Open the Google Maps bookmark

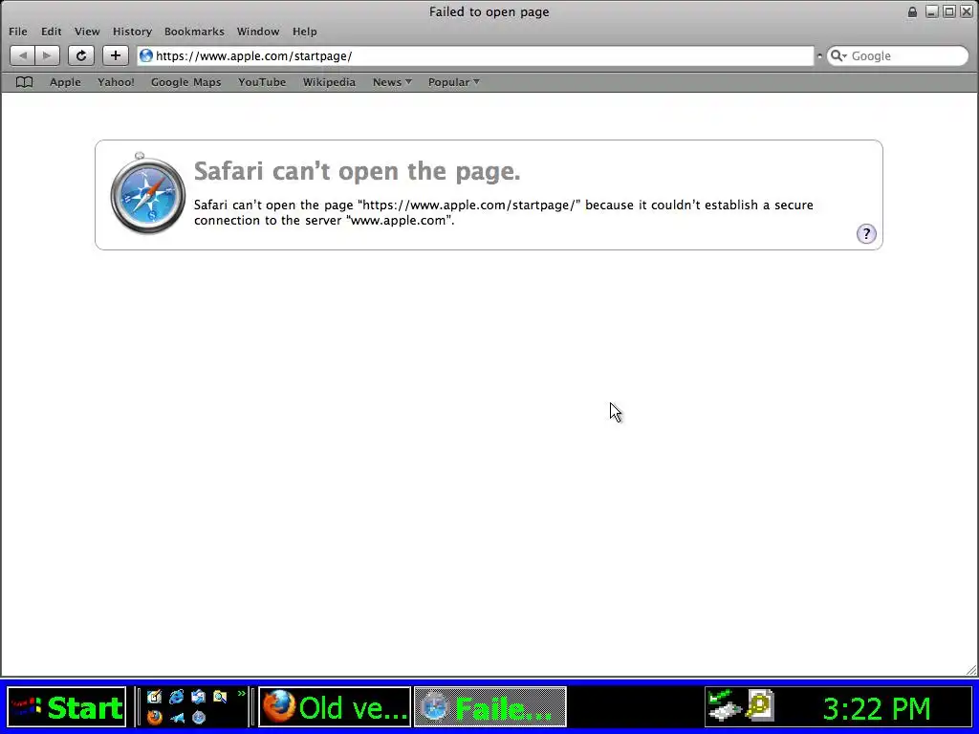click(x=186, y=82)
